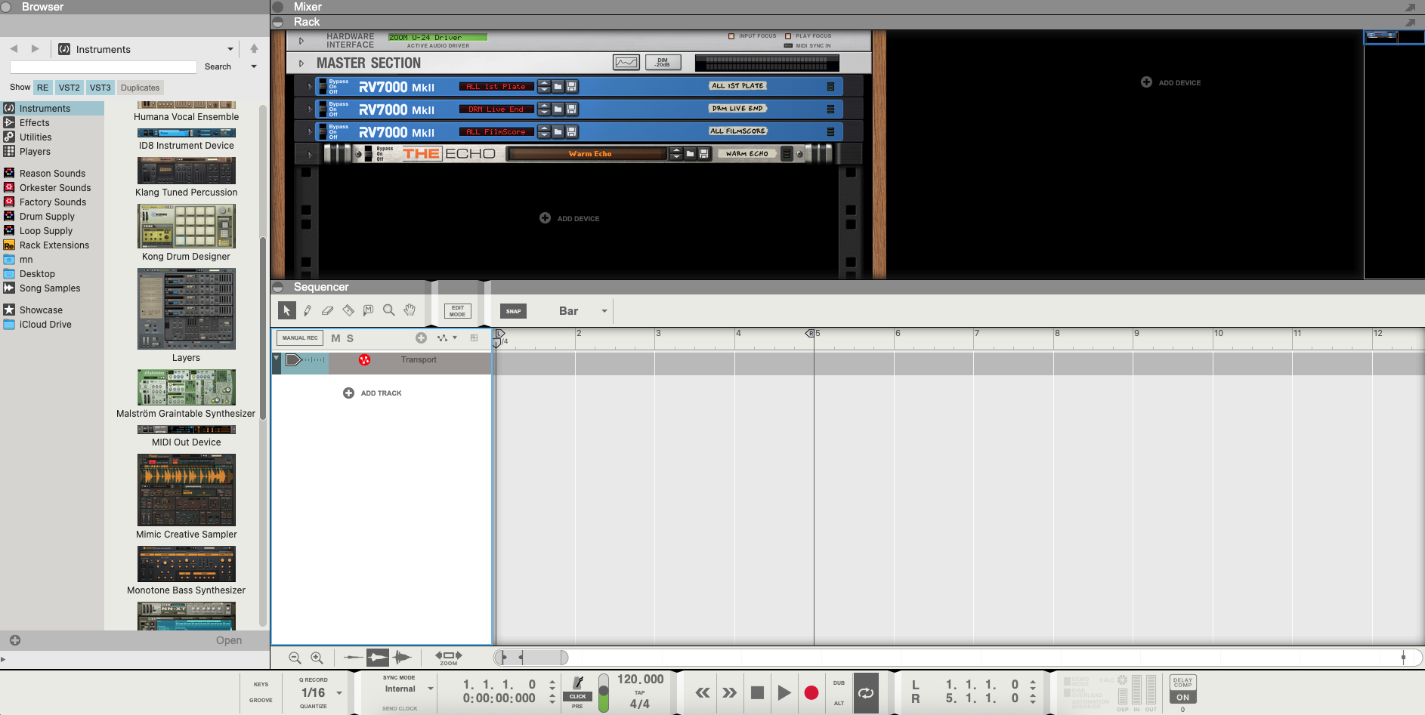The width and height of the screenshot is (1425, 715).
Task: Click the metronome Click icon
Action: (x=578, y=683)
